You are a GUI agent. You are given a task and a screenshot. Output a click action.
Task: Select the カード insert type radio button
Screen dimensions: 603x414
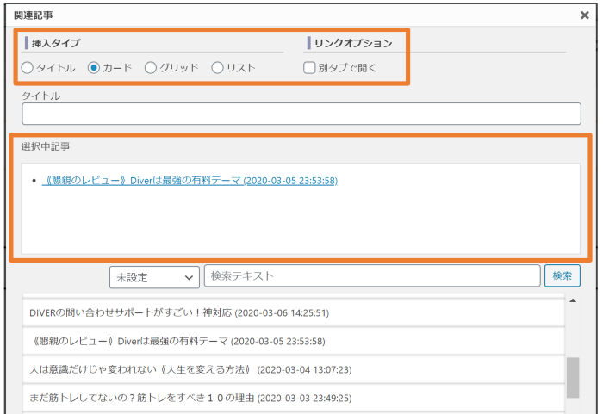(95, 68)
